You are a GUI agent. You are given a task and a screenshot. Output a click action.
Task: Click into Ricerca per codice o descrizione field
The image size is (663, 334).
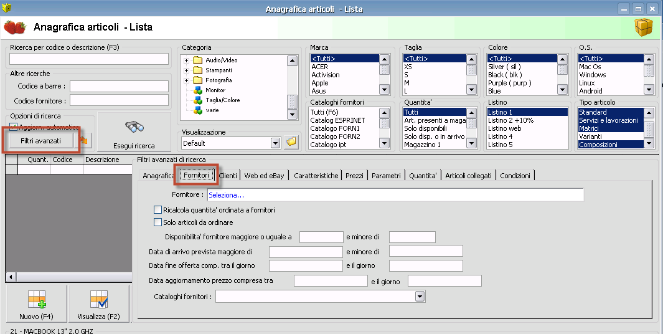pos(89,59)
